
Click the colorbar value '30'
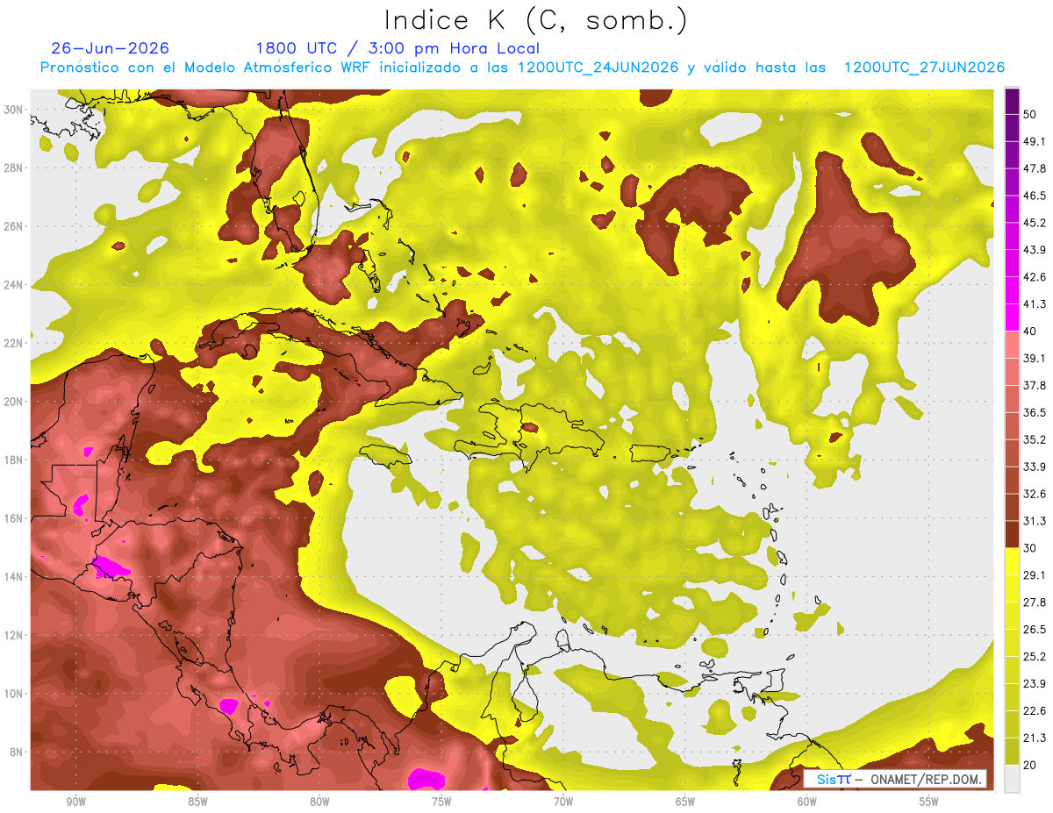pyautogui.click(x=1031, y=548)
